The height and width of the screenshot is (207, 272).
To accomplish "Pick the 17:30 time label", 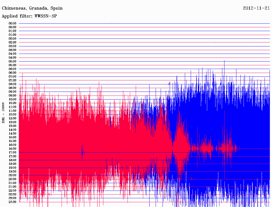I will (x=12, y=156).
